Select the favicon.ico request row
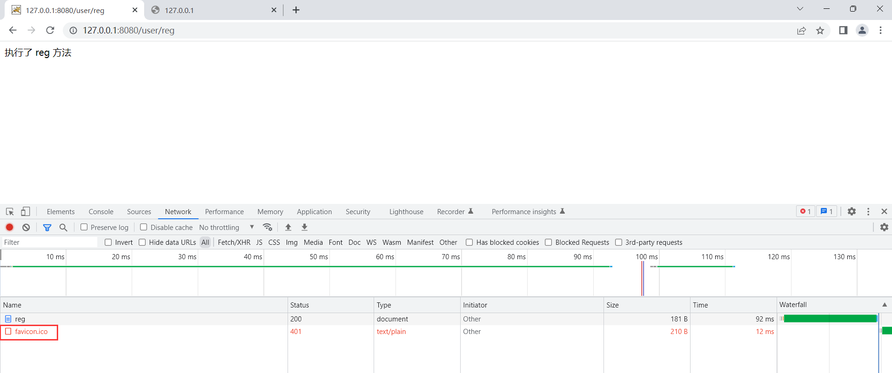This screenshot has width=892, height=373. click(446, 332)
